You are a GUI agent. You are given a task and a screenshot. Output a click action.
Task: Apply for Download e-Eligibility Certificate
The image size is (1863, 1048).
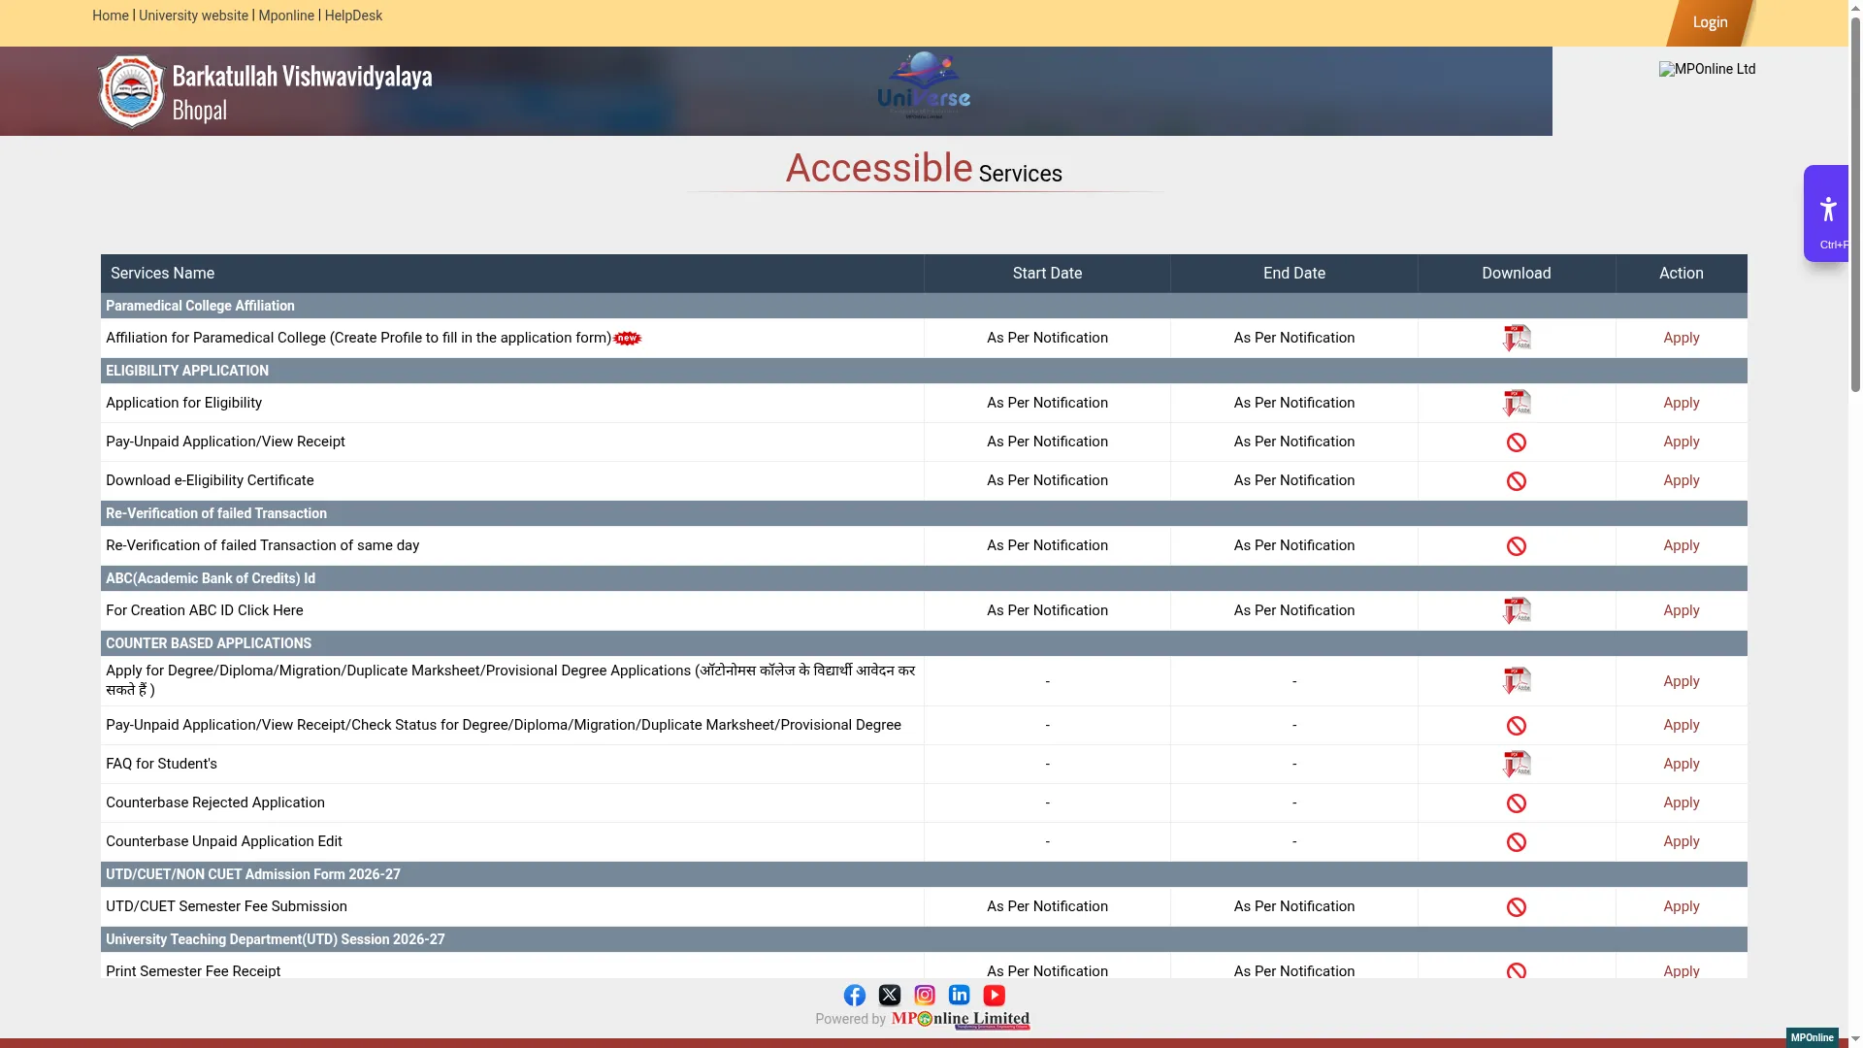[x=1681, y=480]
